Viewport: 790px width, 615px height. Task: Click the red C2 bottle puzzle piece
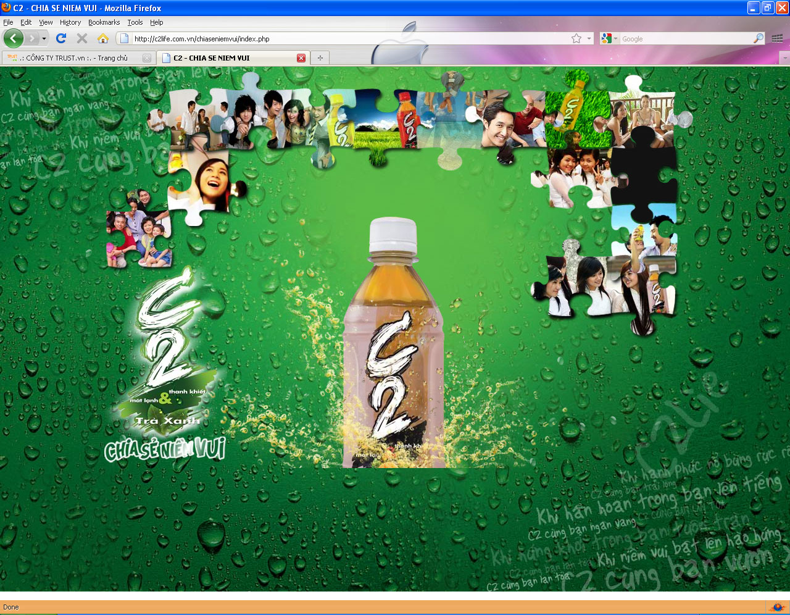[407, 120]
